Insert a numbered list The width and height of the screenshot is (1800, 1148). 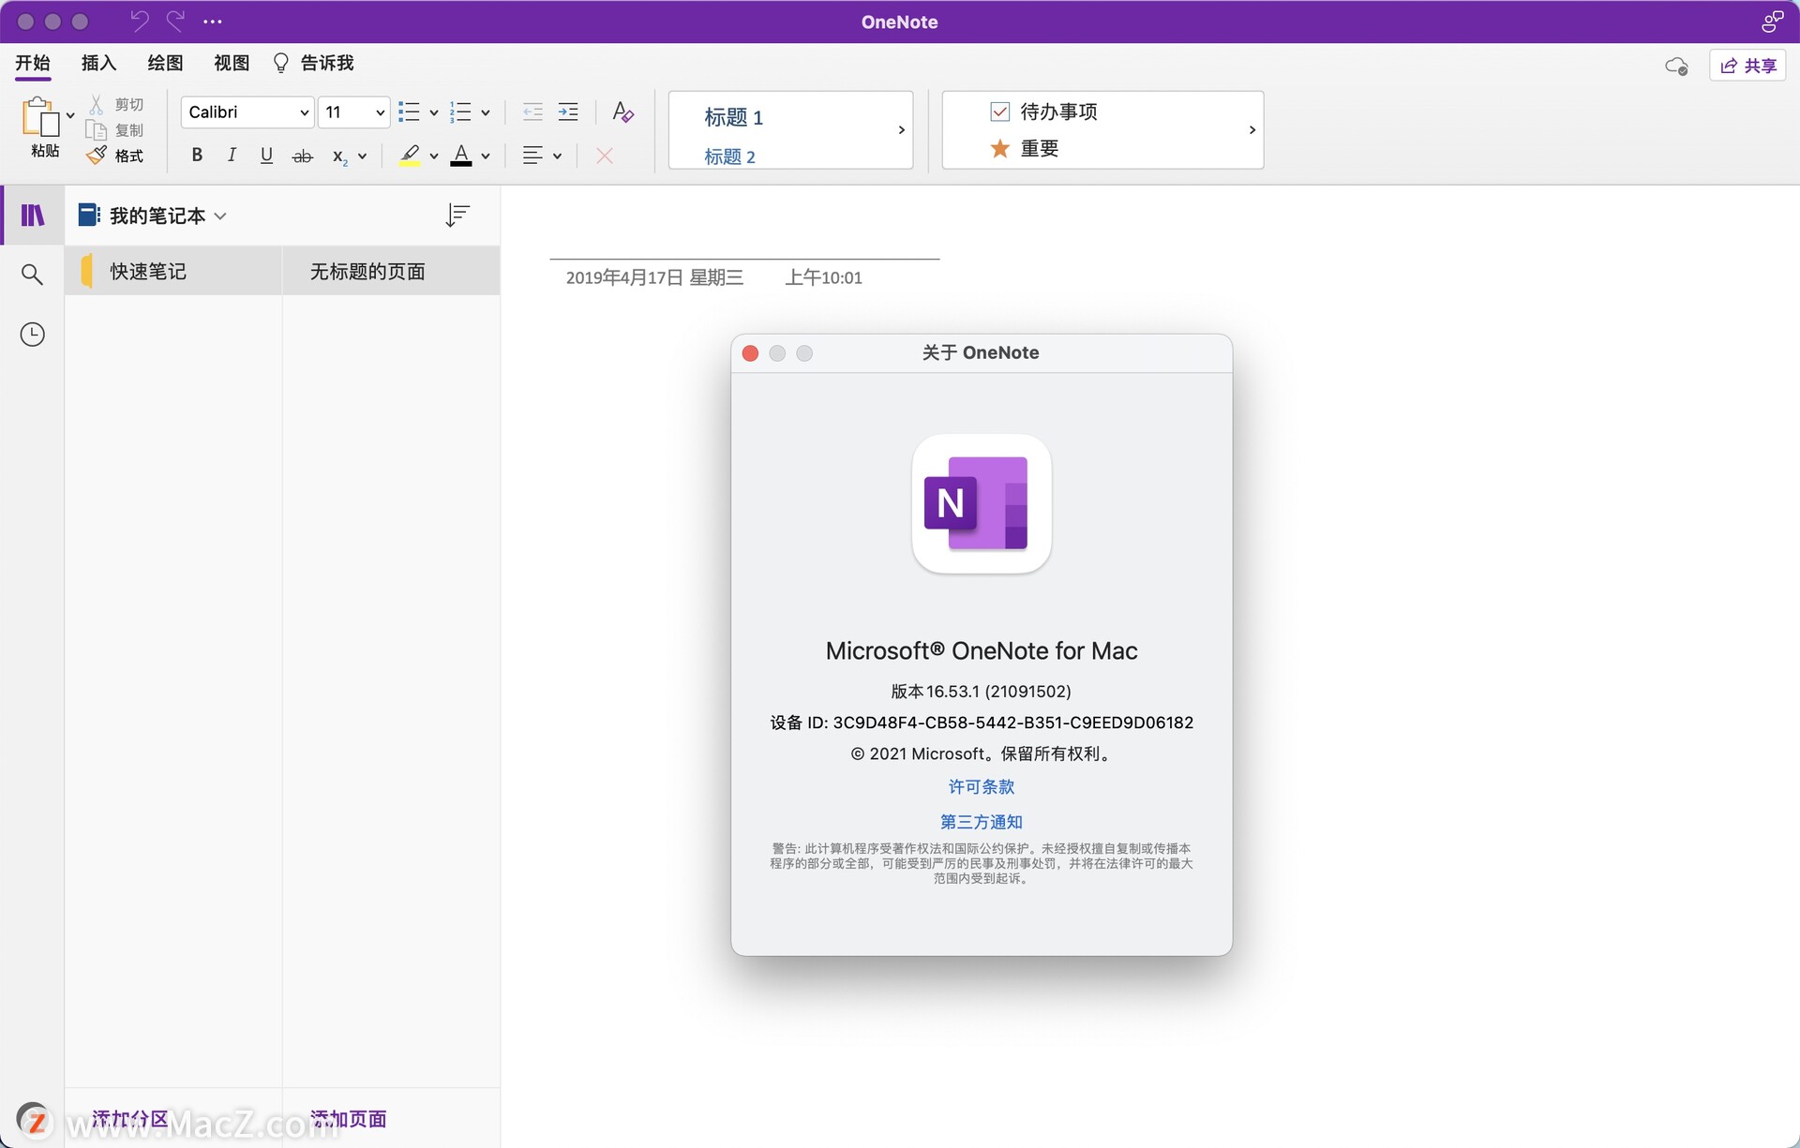coord(460,112)
